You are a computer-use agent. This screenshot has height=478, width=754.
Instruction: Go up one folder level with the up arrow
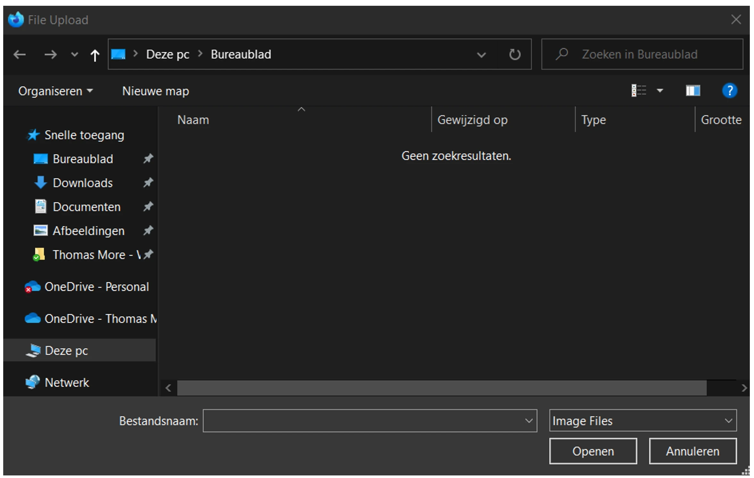pyautogui.click(x=95, y=54)
